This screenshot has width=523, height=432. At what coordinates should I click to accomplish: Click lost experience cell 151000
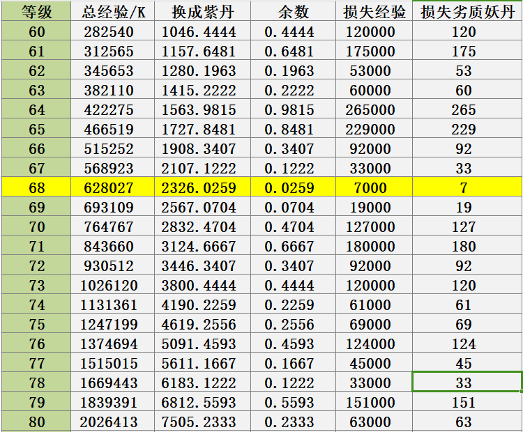coord(374,401)
